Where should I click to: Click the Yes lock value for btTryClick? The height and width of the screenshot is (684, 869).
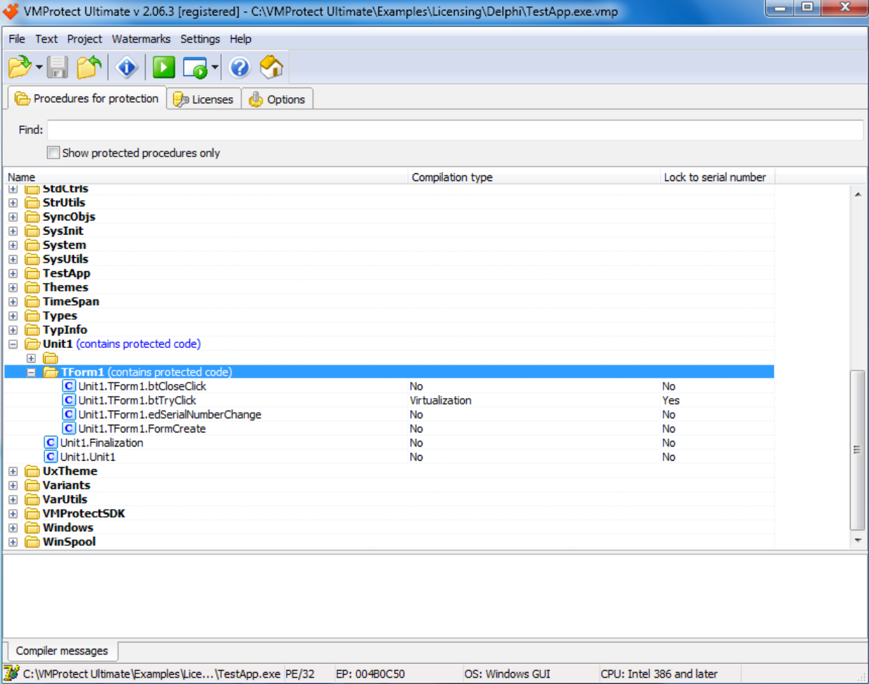(x=670, y=400)
